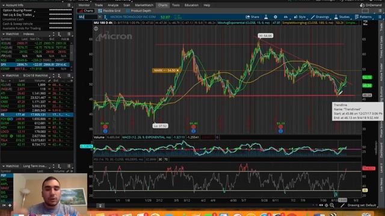This screenshot has height=216, width=385.
Task: Open the Indexes watchlist selector
Action: 28,34
